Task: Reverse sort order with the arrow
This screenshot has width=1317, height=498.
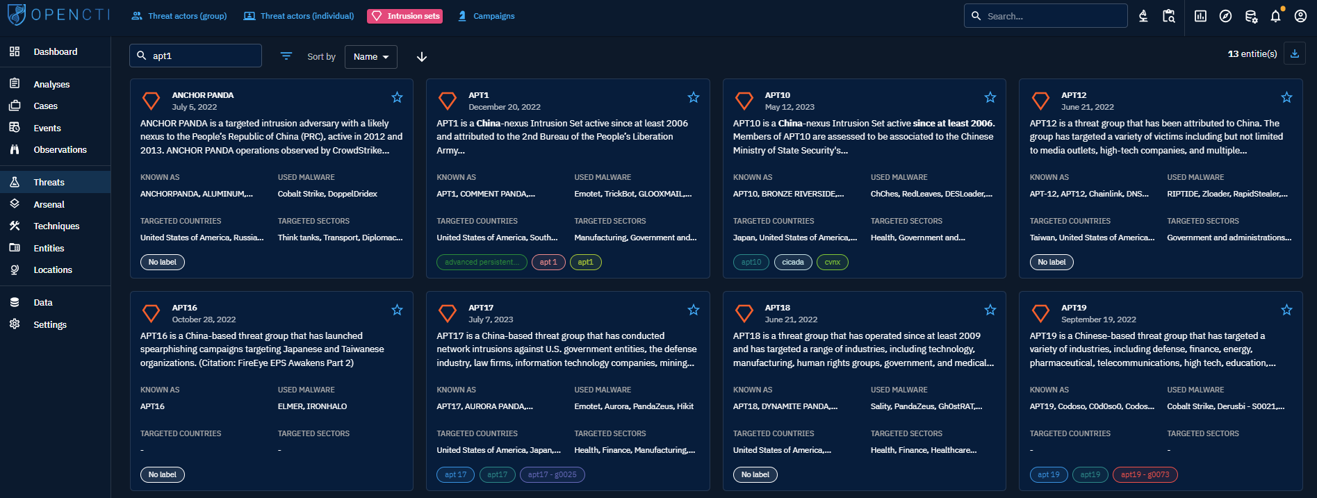Action: pos(422,57)
